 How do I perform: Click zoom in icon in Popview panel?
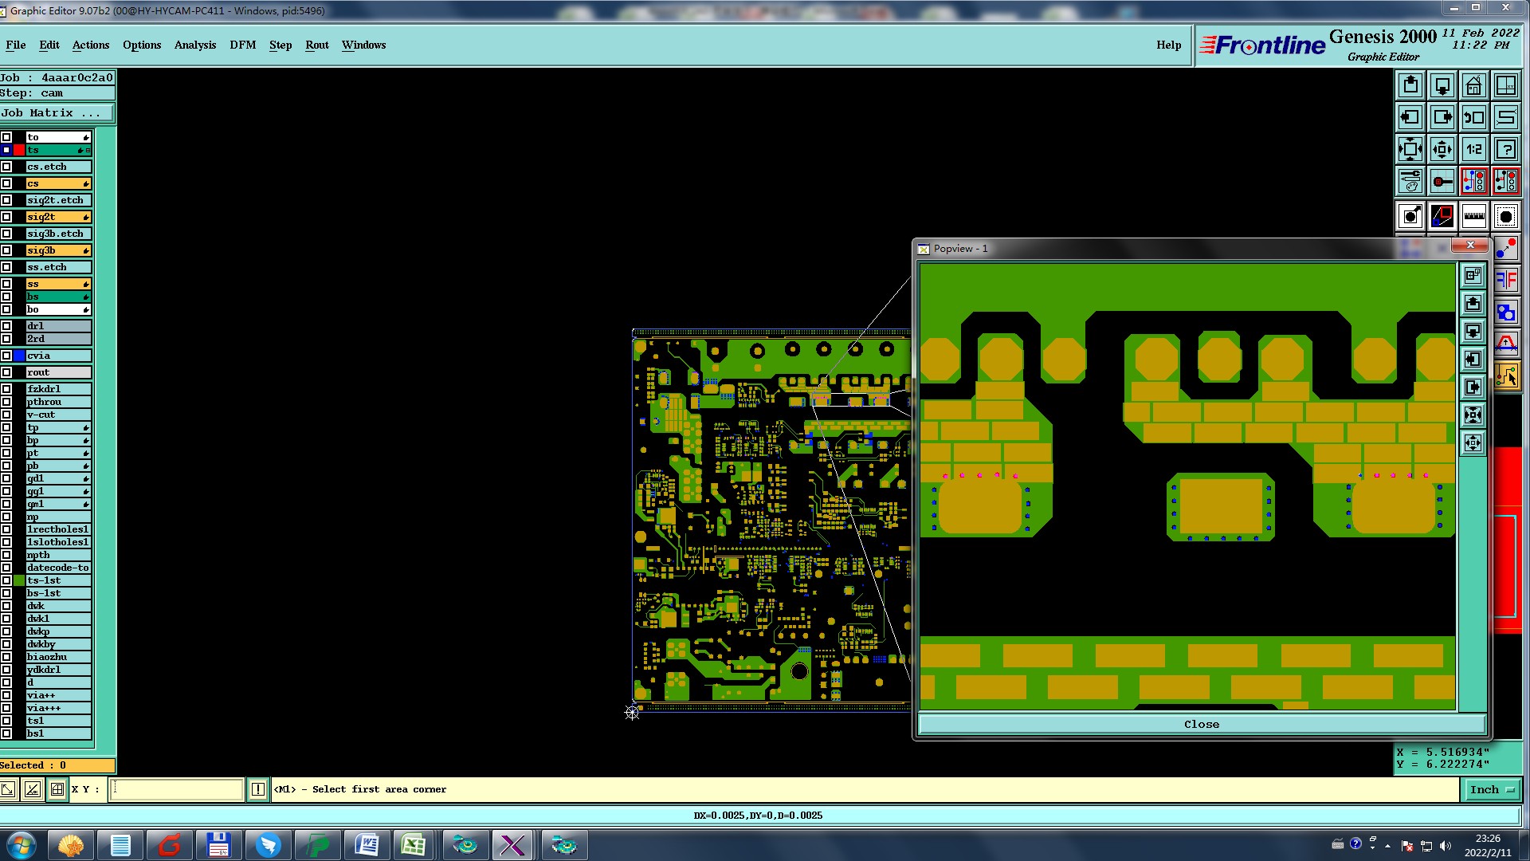(1473, 415)
